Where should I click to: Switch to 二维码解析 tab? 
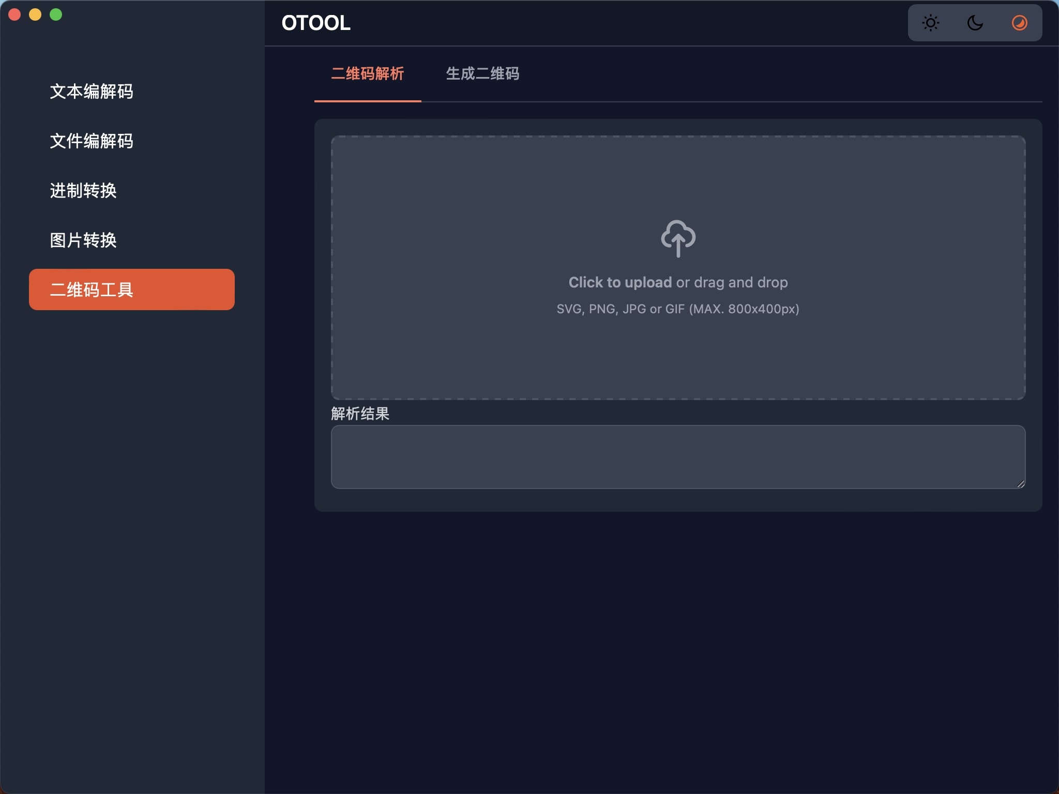368,74
